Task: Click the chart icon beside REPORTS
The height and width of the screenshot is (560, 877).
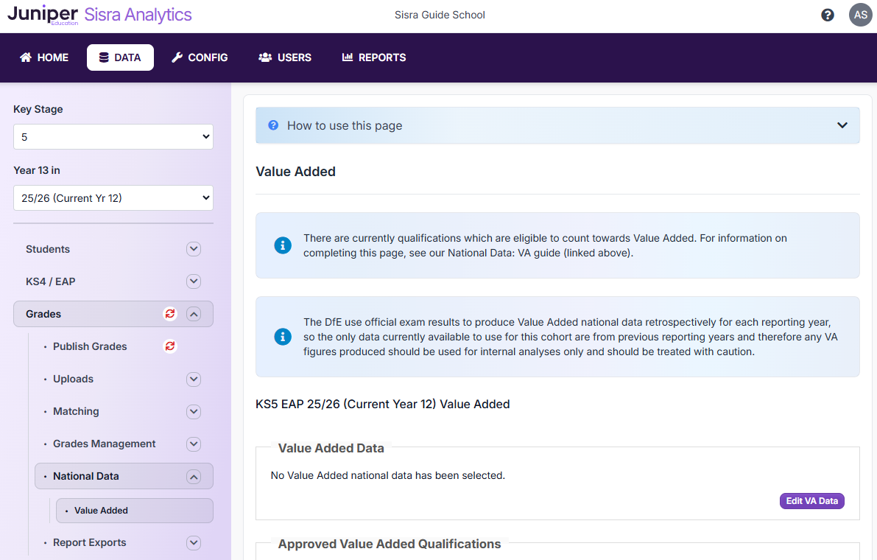Action: tap(348, 57)
